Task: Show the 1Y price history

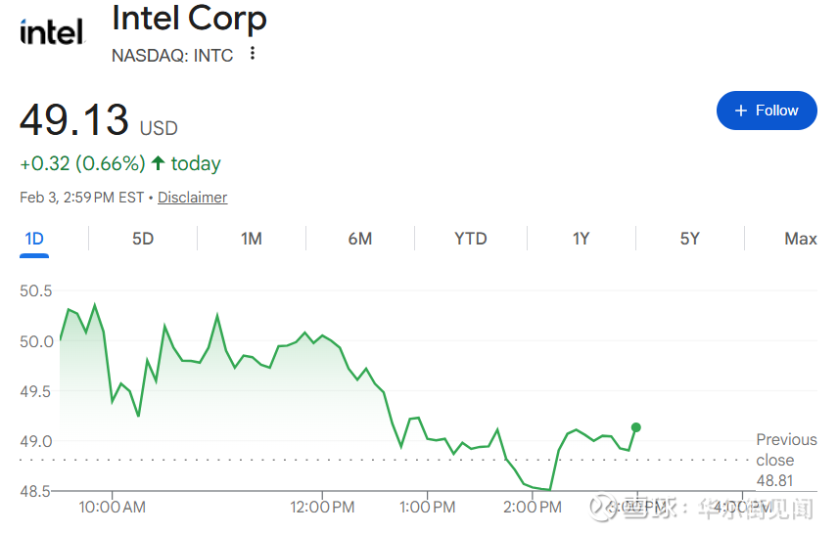Action: (581, 239)
